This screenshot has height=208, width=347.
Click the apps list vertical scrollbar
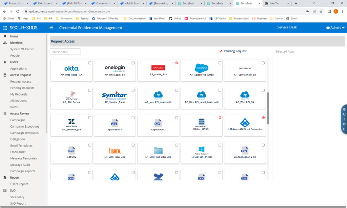[268, 108]
